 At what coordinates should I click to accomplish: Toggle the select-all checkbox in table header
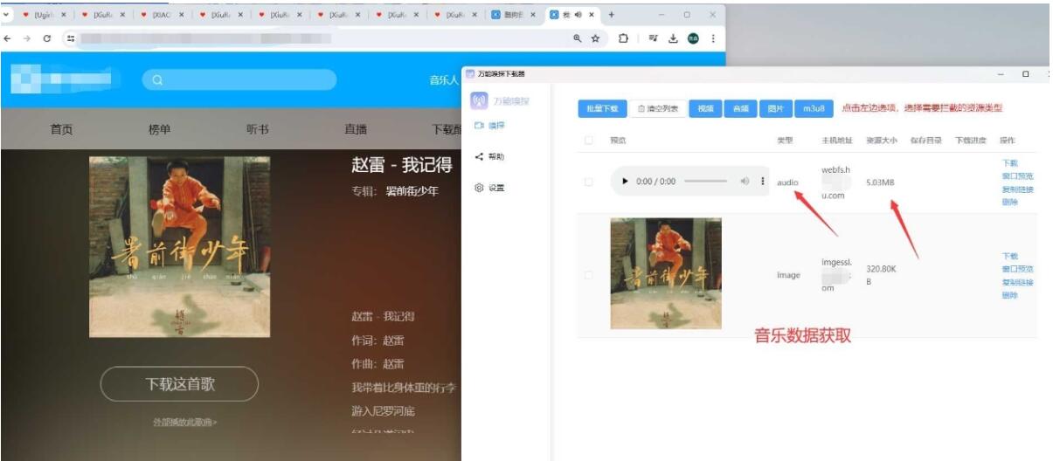point(588,141)
